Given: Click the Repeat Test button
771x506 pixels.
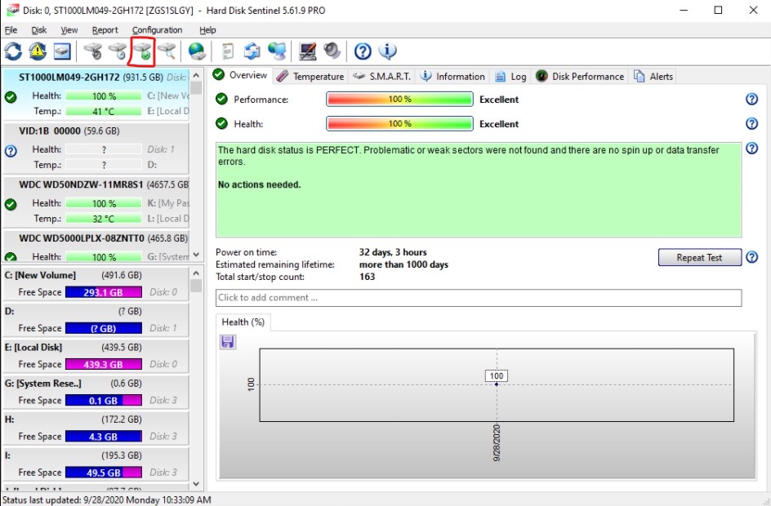Looking at the screenshot, I should 699,257.
